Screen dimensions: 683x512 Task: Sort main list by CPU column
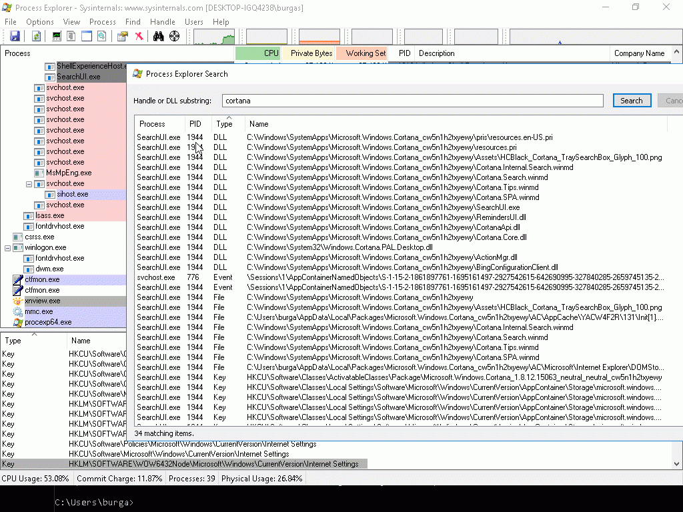258,53
